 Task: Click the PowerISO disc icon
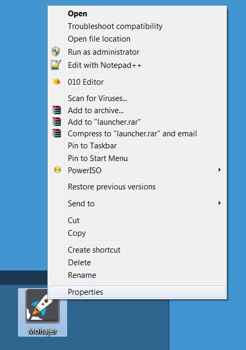tap(57, 170)
